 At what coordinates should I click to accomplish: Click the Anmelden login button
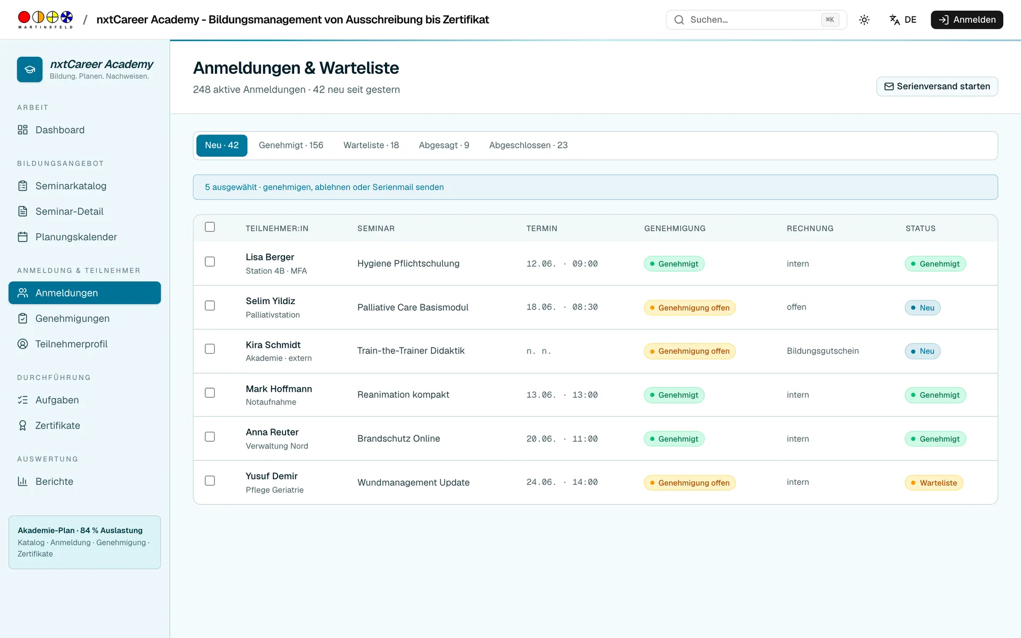[x=967, y=20]
